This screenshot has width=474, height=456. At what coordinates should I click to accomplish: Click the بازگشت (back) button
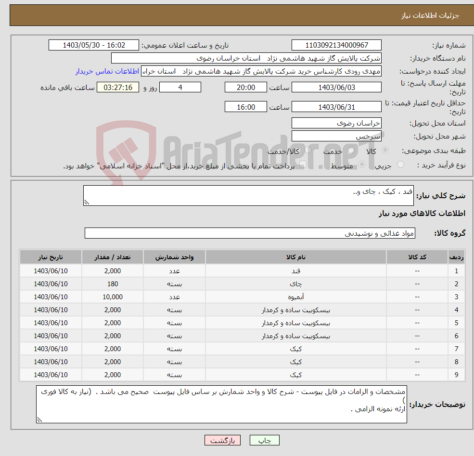(222, 440)
